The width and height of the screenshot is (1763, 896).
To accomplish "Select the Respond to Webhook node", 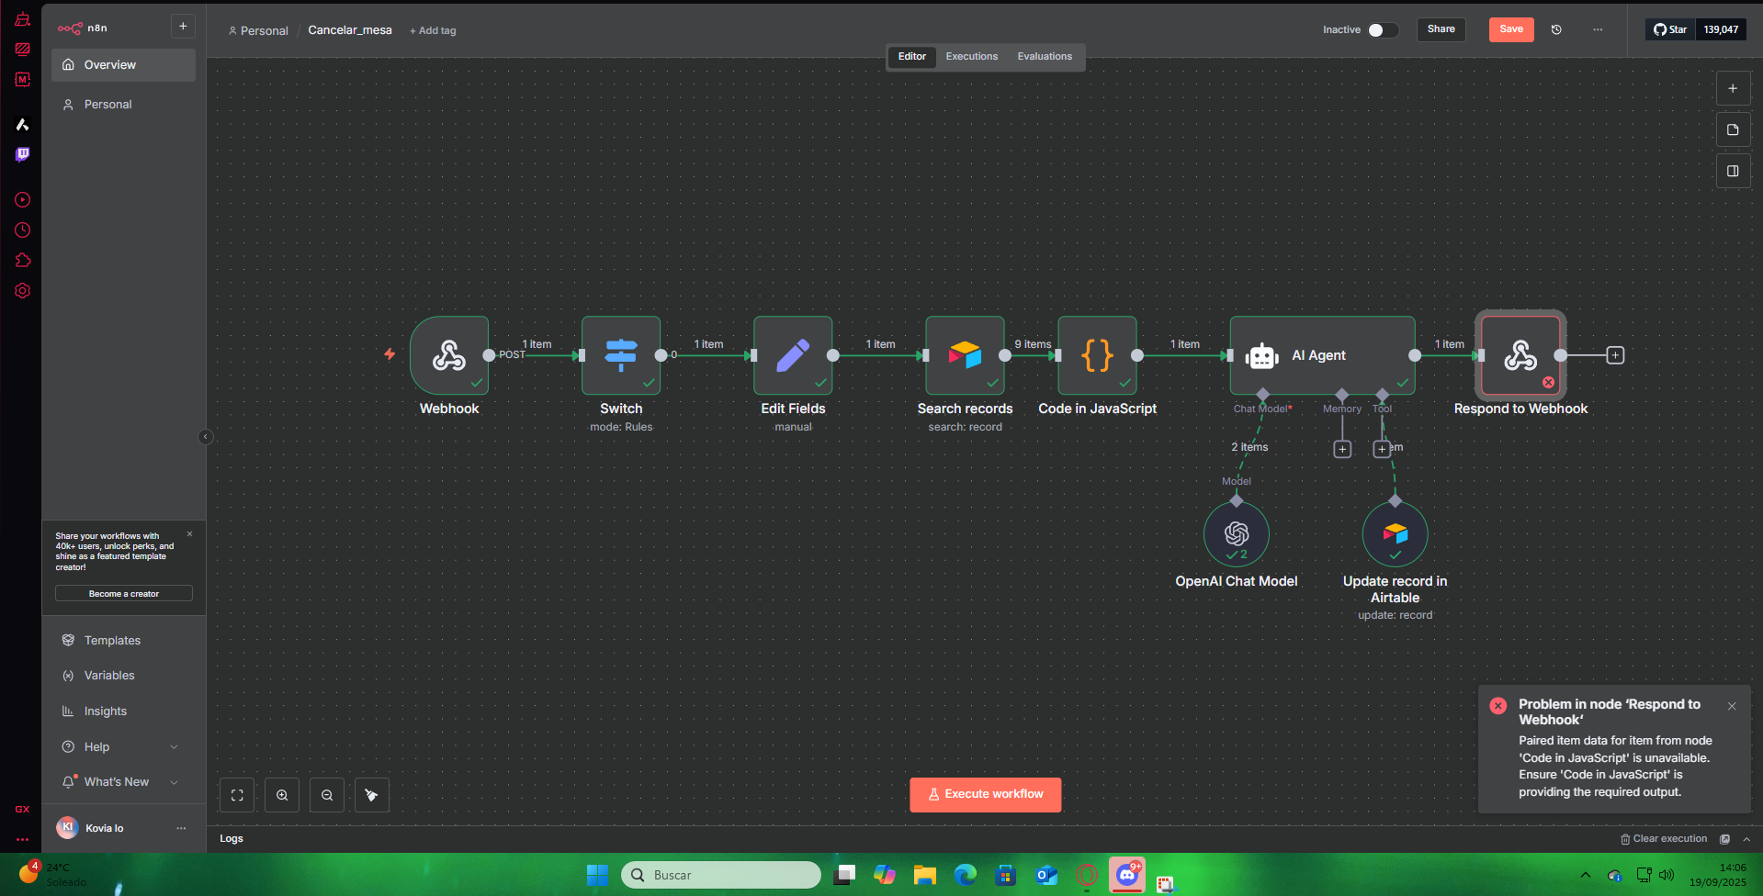I will pyautogui.click(x=1520, y=355).
